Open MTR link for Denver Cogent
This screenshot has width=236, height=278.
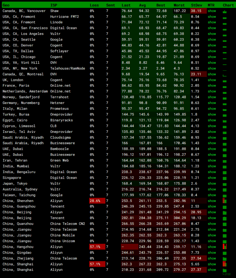tap(212, 45)
